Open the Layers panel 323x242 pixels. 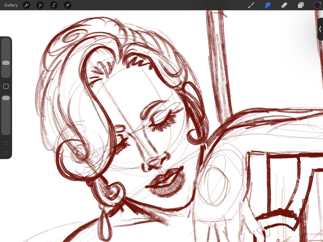301,5
